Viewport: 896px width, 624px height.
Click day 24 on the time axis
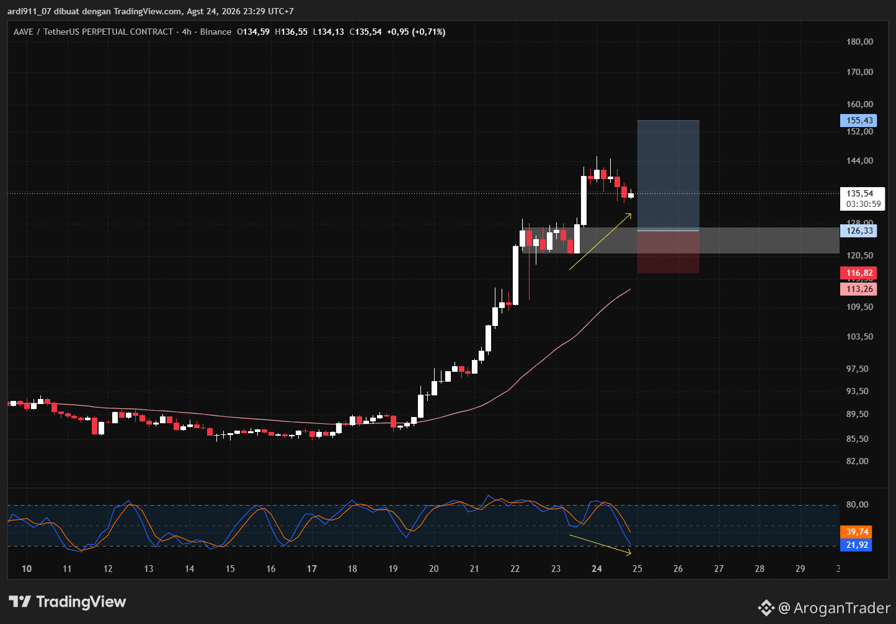[x=597, y=569]
